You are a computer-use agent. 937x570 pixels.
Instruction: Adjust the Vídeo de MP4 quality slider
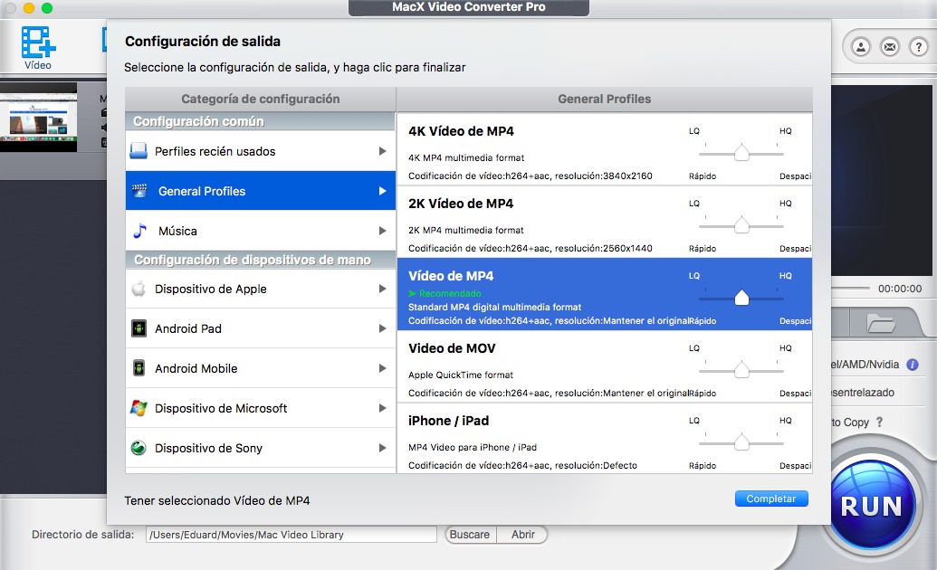click(741, 298)
